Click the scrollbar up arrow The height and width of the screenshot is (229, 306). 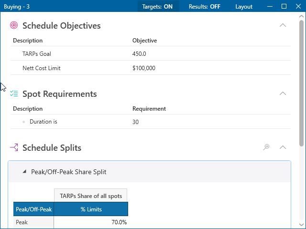point(302,17)
